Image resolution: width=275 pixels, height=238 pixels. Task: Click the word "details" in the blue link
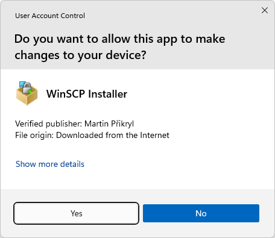coord(72,164)
